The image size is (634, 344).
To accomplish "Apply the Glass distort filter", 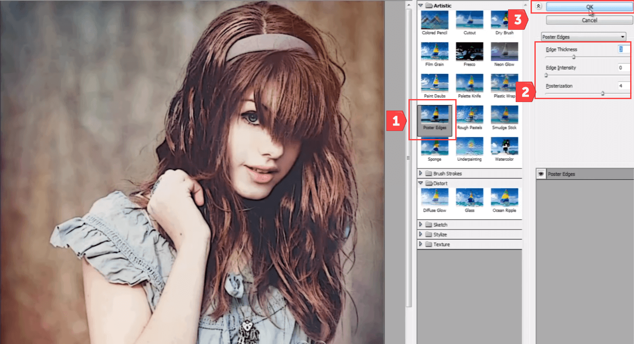I will point(469,198).
